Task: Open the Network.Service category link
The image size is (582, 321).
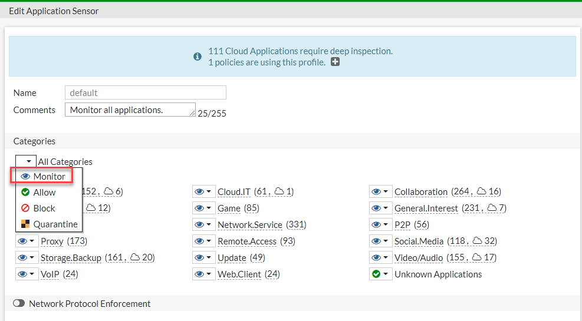Action: (250, 224)
